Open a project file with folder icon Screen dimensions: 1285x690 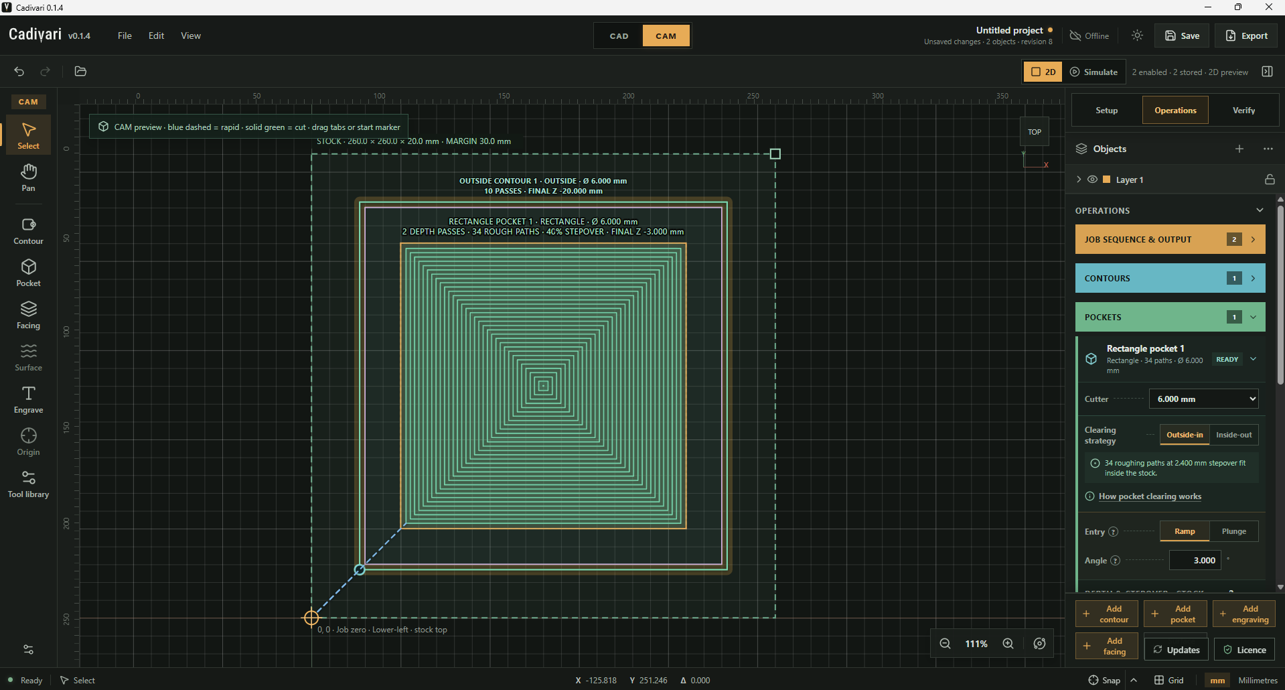[80, 72]
